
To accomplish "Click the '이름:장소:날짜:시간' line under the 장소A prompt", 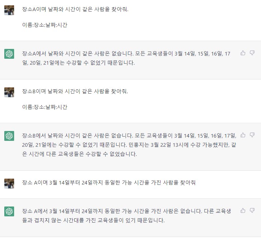I will [45, 25].
